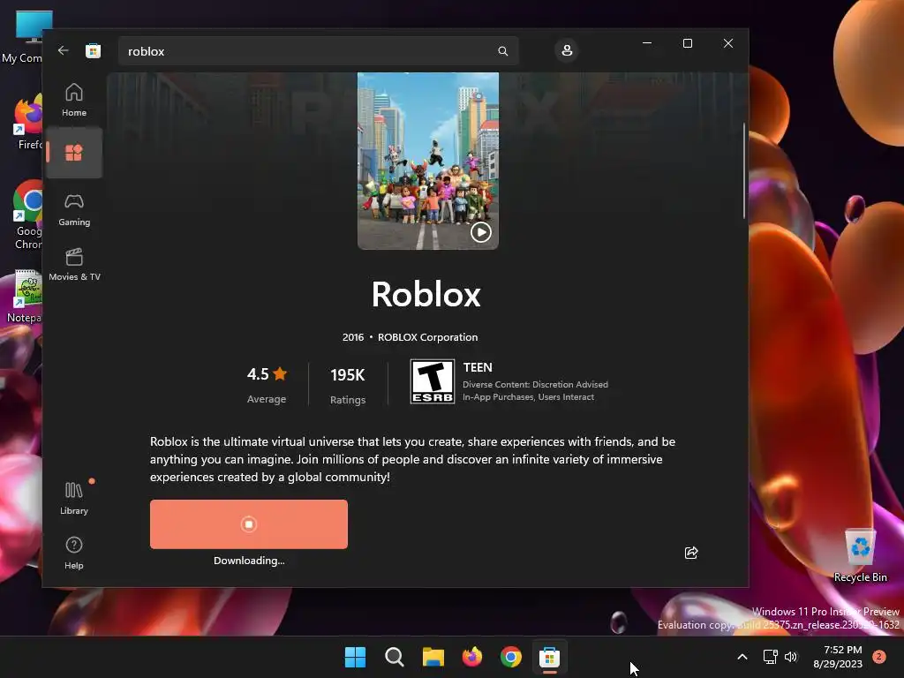
Task: Open the notification count badge
Action: pyautogui.click(x=879, y=657)
